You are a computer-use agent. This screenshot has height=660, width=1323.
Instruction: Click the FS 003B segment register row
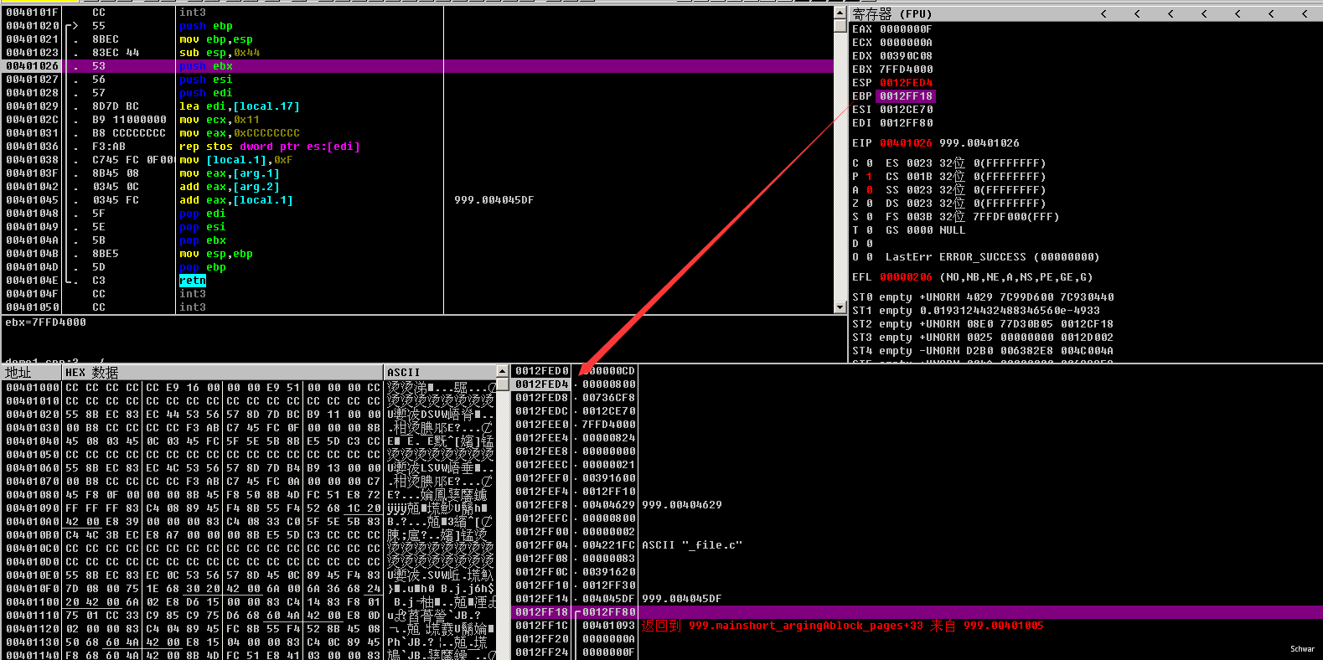tap(973, 217)
